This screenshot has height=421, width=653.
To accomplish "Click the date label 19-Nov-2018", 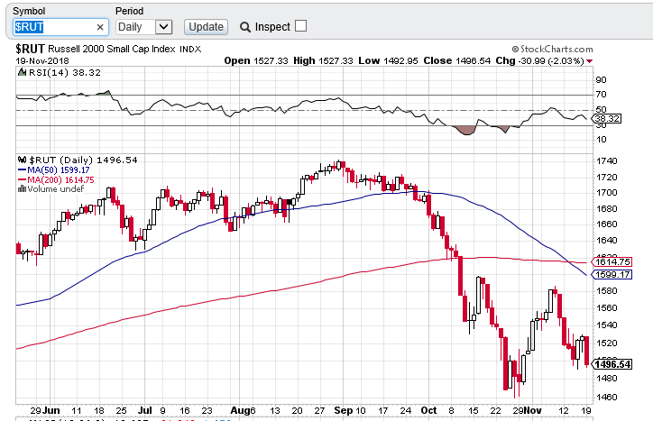I will (x=42, y=60).
